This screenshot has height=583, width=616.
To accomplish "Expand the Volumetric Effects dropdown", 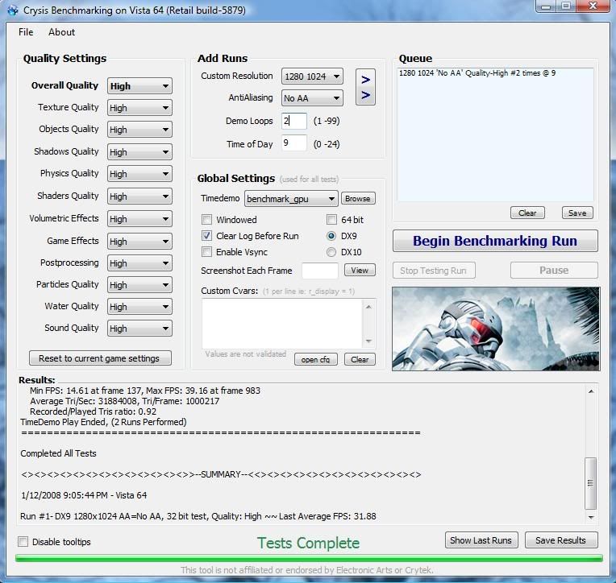I will click(x=139, y=219).
